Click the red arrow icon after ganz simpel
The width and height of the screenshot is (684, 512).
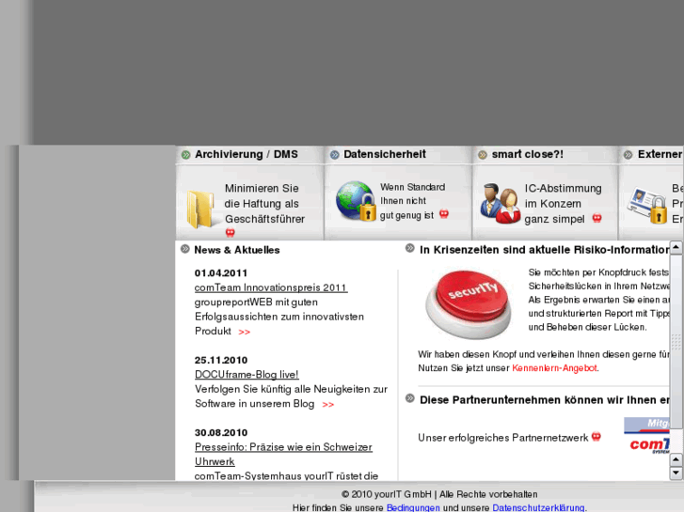pos(597,218)
